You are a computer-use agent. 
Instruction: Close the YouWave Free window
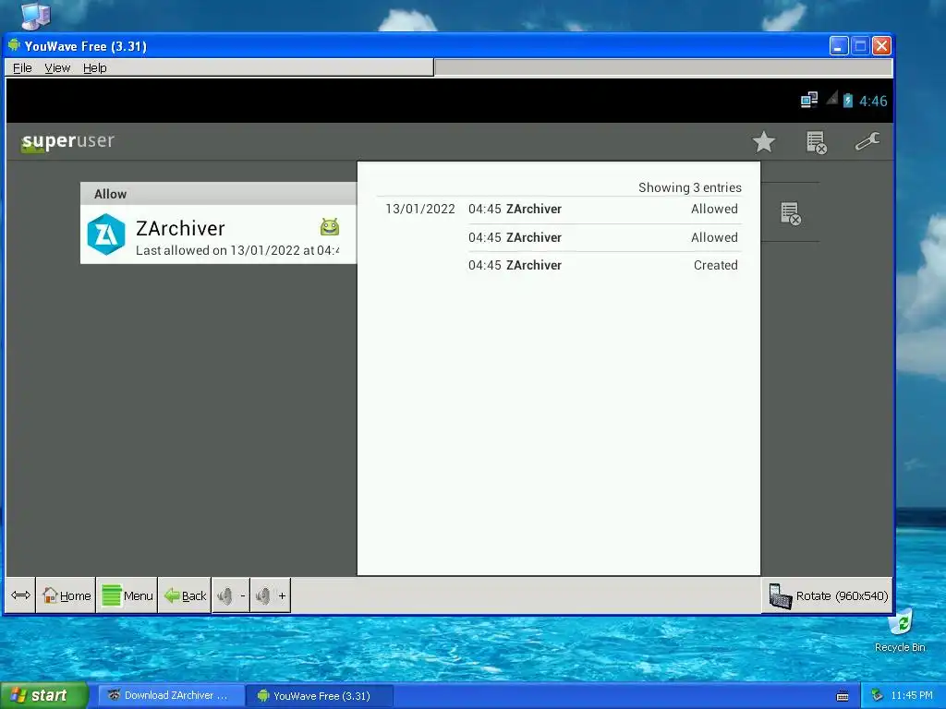[881, 46]
